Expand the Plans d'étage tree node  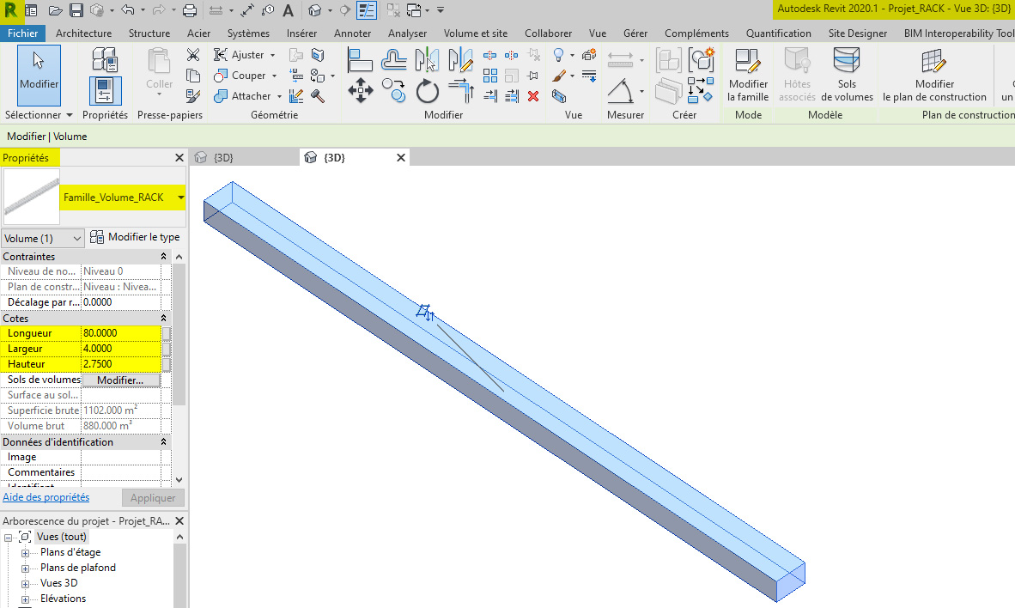tap(25, 552)
